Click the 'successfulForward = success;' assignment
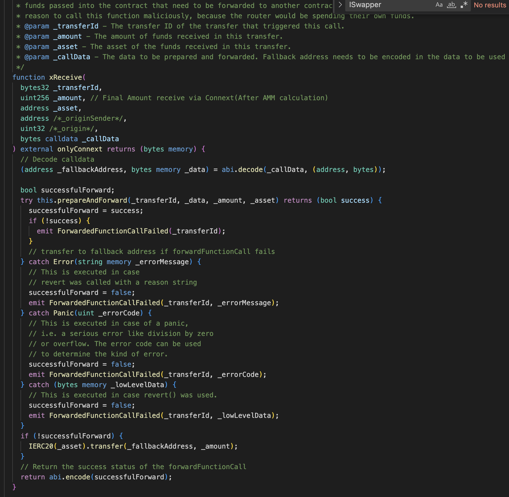The height and width of the screenshot is (497, 509). point(86,211)
